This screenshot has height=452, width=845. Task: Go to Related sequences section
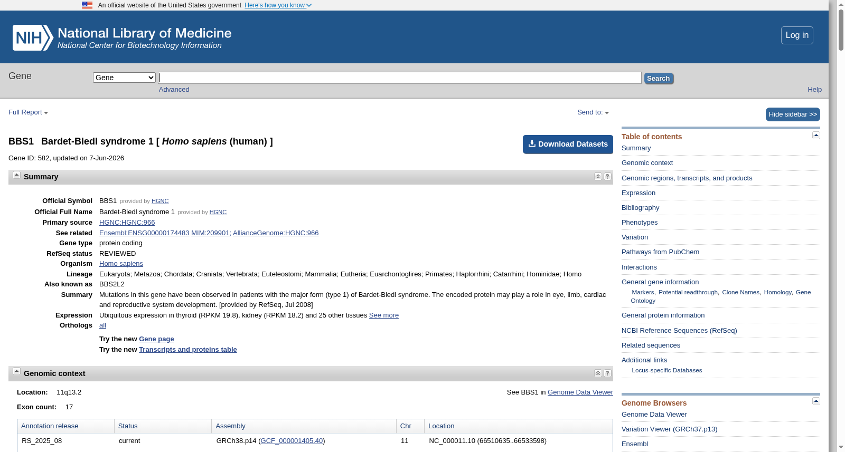pyautogui.click(x=651, y=345)
